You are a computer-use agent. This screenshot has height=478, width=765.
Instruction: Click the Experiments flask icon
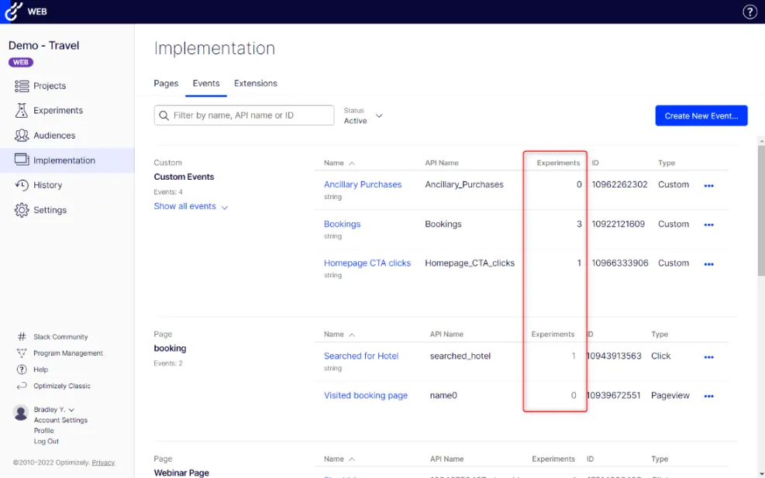pos(22,110)
